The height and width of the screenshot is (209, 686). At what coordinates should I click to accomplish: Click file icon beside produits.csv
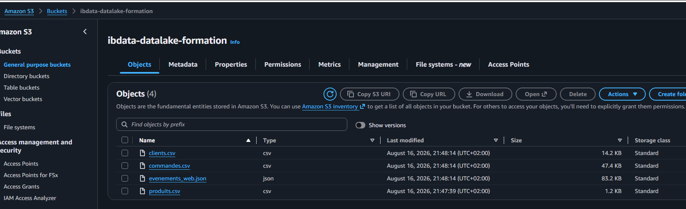click(x=142, y=191)
